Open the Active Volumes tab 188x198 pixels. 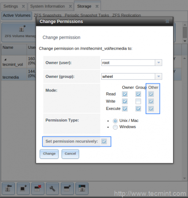(x=17, y=15)
